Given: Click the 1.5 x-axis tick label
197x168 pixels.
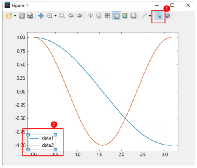Looking at the screenshot, I should click(x=99, y=155).
